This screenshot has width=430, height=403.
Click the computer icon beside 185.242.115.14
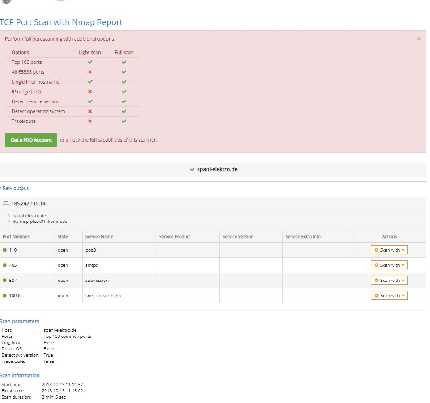pyautogui.click(x=6, y=203)
